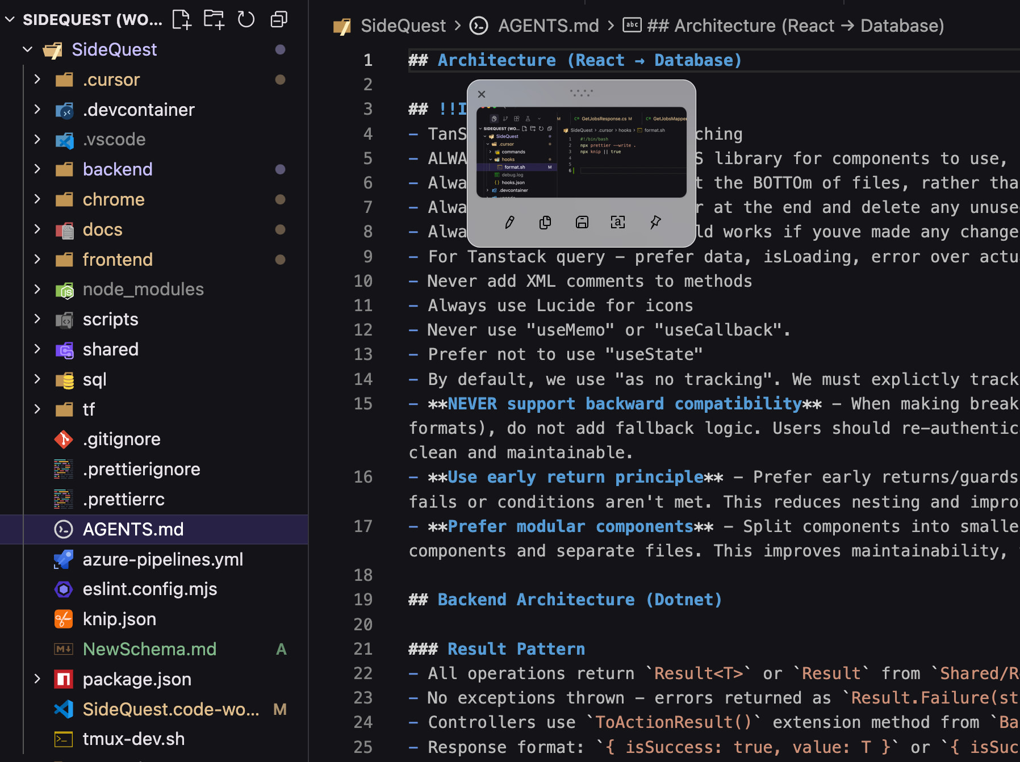Click the SideQuest breadcrumb in the editor

[x=403, y=26]
